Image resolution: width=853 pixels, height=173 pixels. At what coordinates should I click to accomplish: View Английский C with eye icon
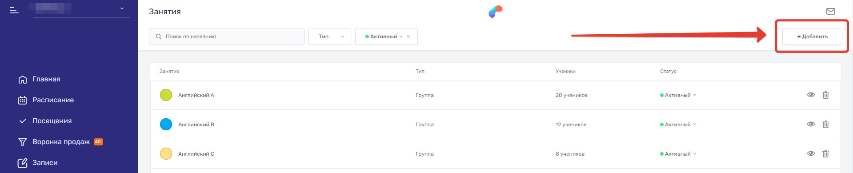point(811,153)
